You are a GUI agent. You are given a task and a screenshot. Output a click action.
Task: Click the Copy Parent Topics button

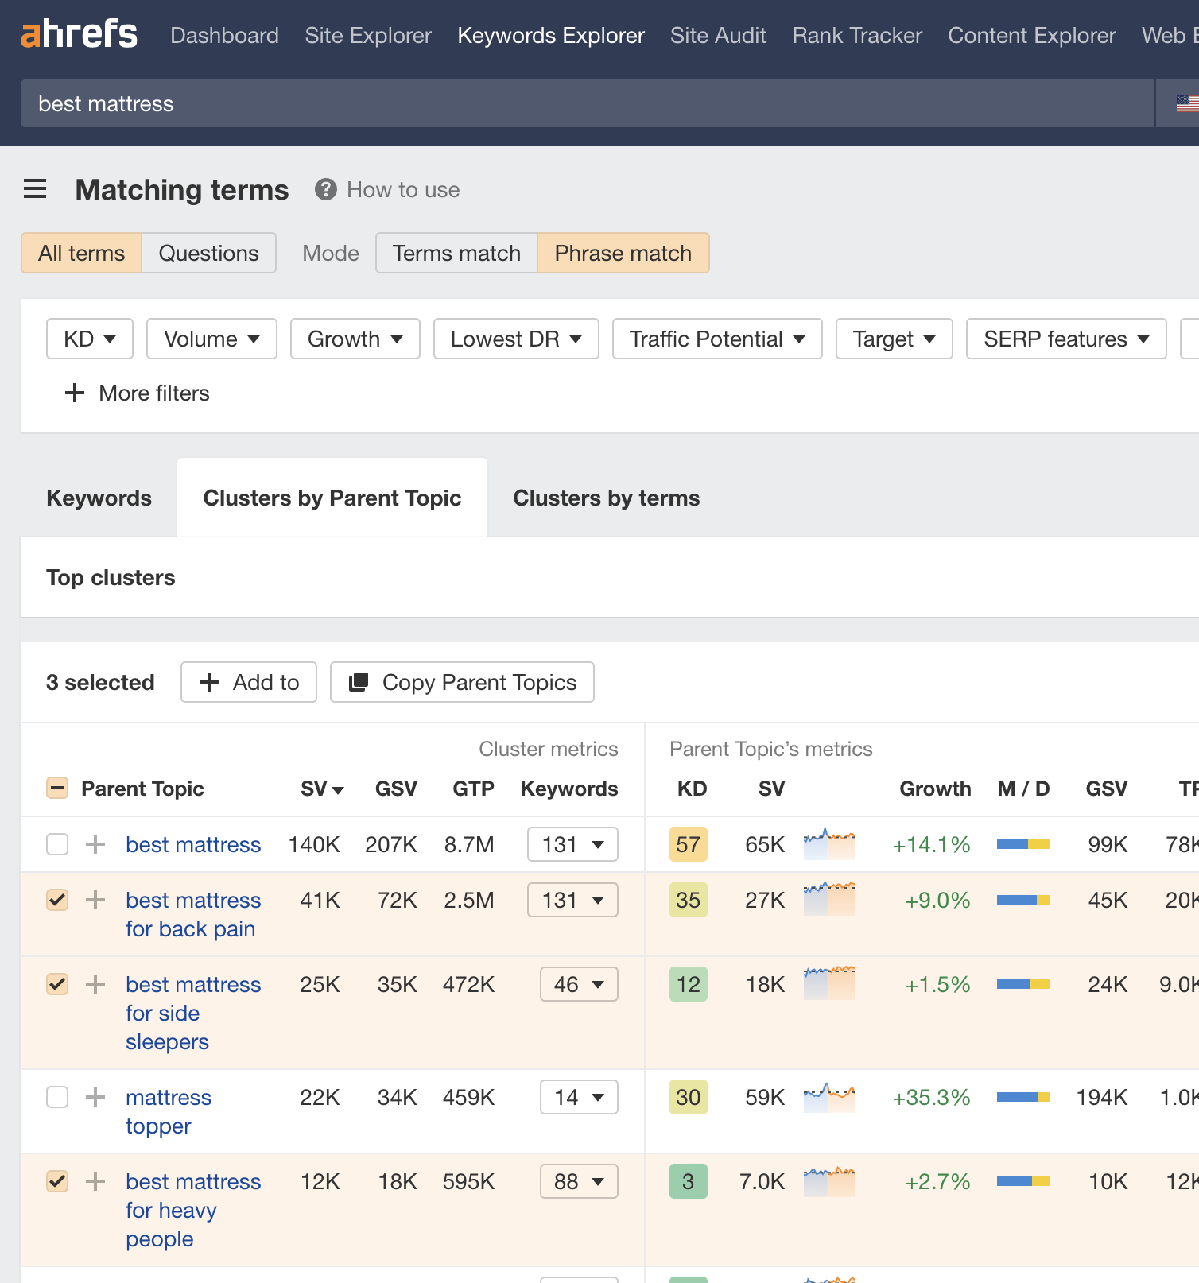tap(462, 682)
